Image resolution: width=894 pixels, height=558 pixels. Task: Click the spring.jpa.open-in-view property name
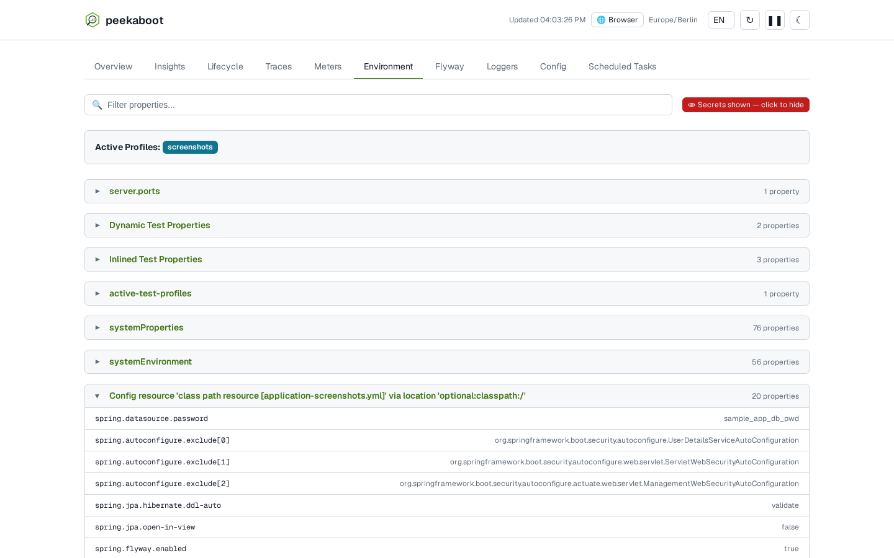(145, 527)
